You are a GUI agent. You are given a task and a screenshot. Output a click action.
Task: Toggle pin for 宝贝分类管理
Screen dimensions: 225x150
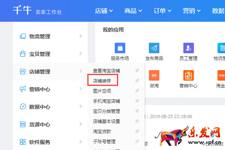tap(137, 111)
